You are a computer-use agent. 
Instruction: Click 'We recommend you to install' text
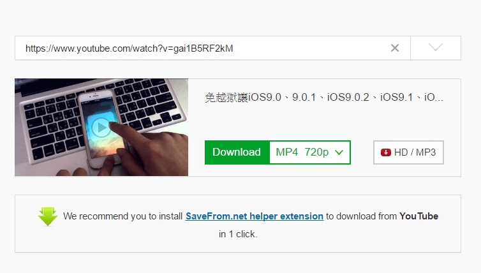coord(122,216)
